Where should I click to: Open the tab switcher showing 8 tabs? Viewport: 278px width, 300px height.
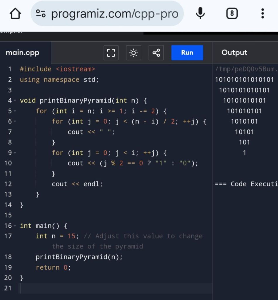click(232, 13)
